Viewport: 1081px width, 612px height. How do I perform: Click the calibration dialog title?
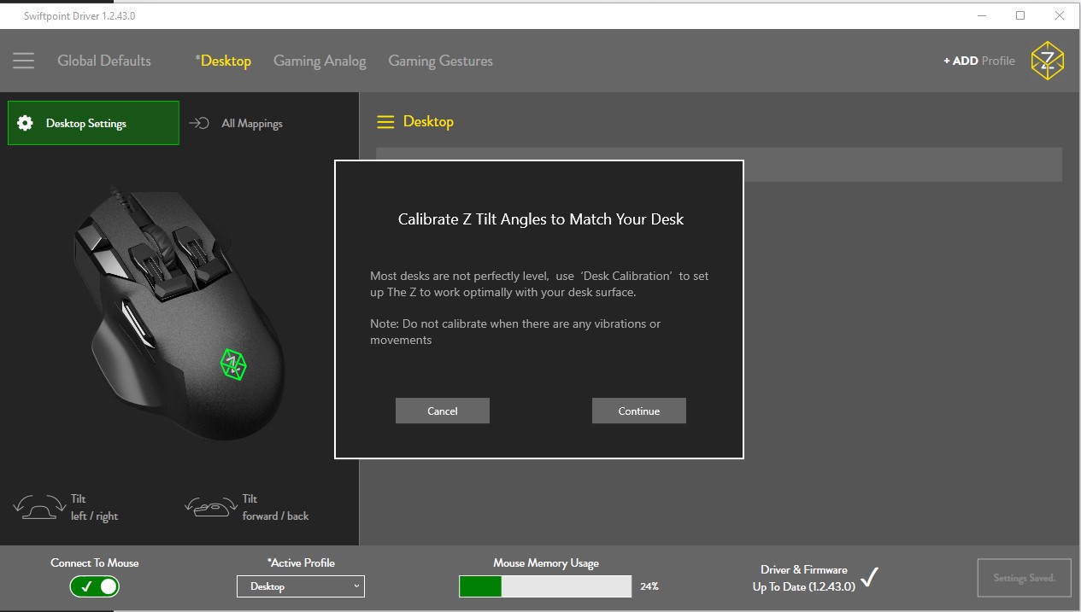541,219
